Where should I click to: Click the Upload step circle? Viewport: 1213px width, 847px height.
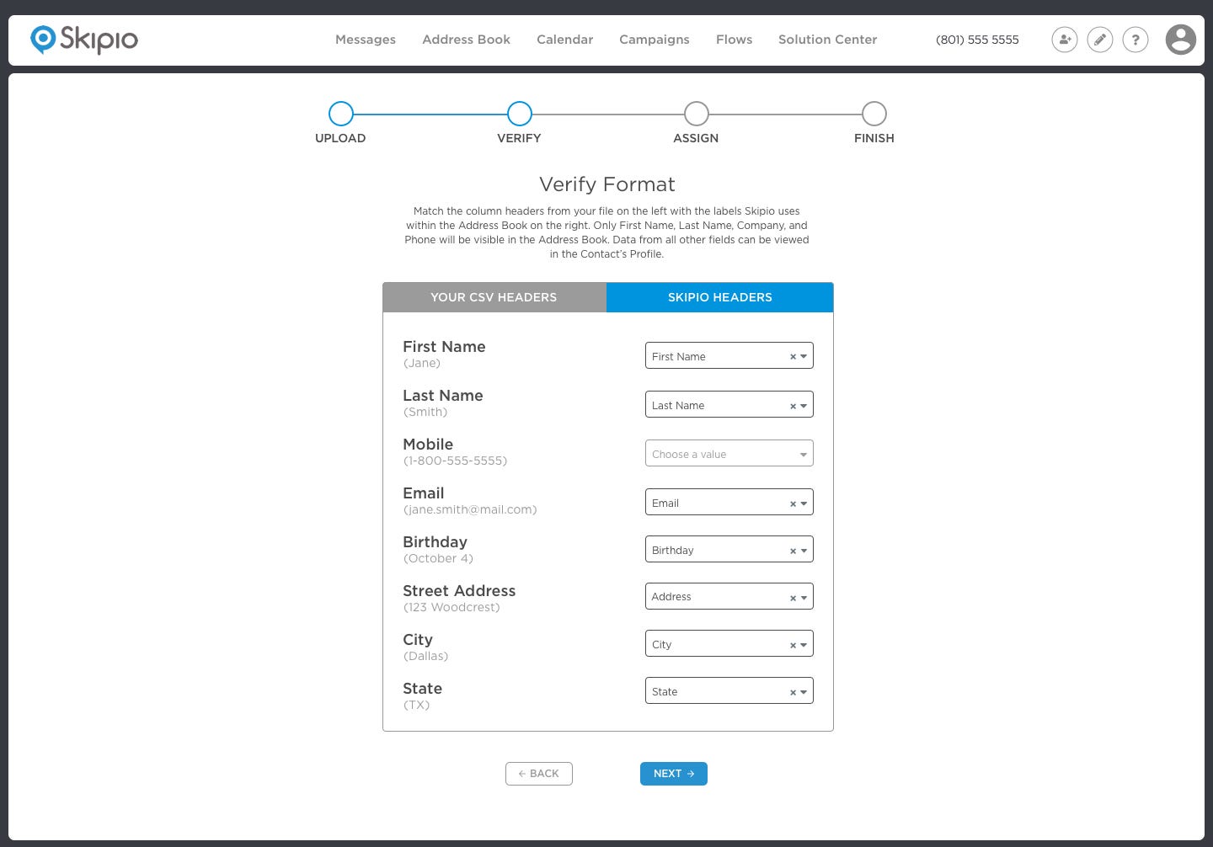pyautogui.click(x=340, y=114)
